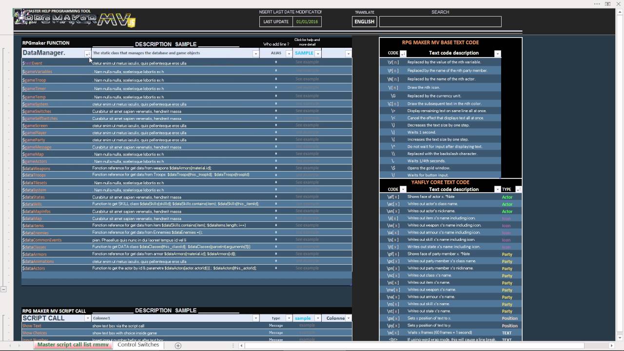This screenshot has height=351, width=624.
Task: Click the $dataWeapons function link
Action: point(36,169)
